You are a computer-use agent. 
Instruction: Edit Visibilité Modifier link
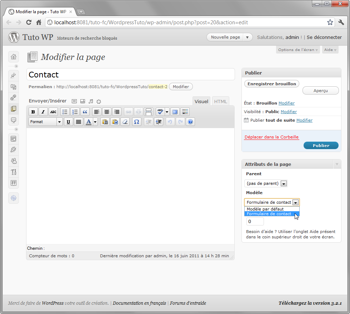pyautogui.click(x=289, y=112)
